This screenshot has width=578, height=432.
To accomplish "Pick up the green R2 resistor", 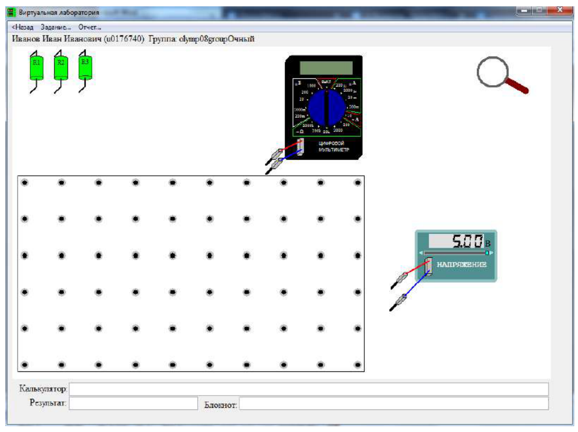I will (x=61, y=68).
